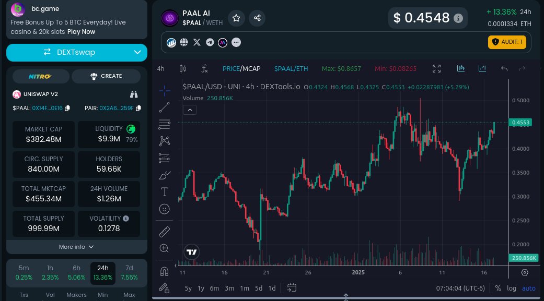
Task: Expand the More info section
Action: [76, 246]
